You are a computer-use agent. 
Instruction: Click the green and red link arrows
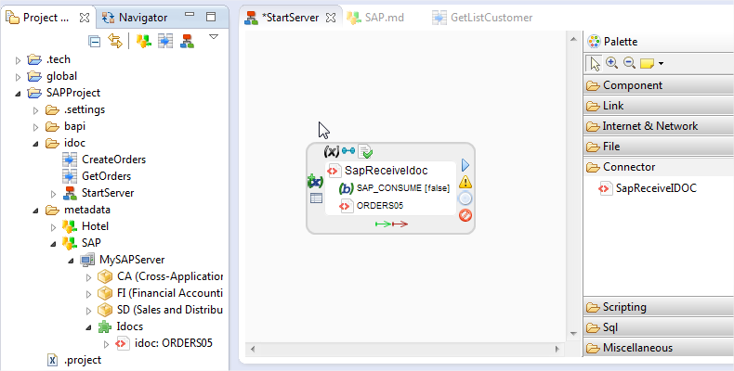tap(391, 224)
